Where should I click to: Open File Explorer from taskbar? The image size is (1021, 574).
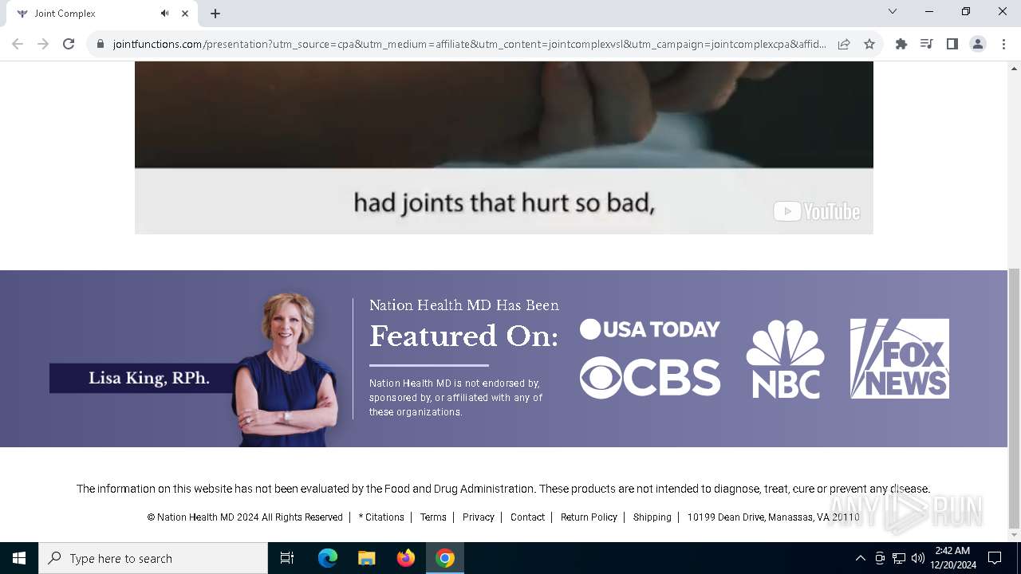(367, 558)
